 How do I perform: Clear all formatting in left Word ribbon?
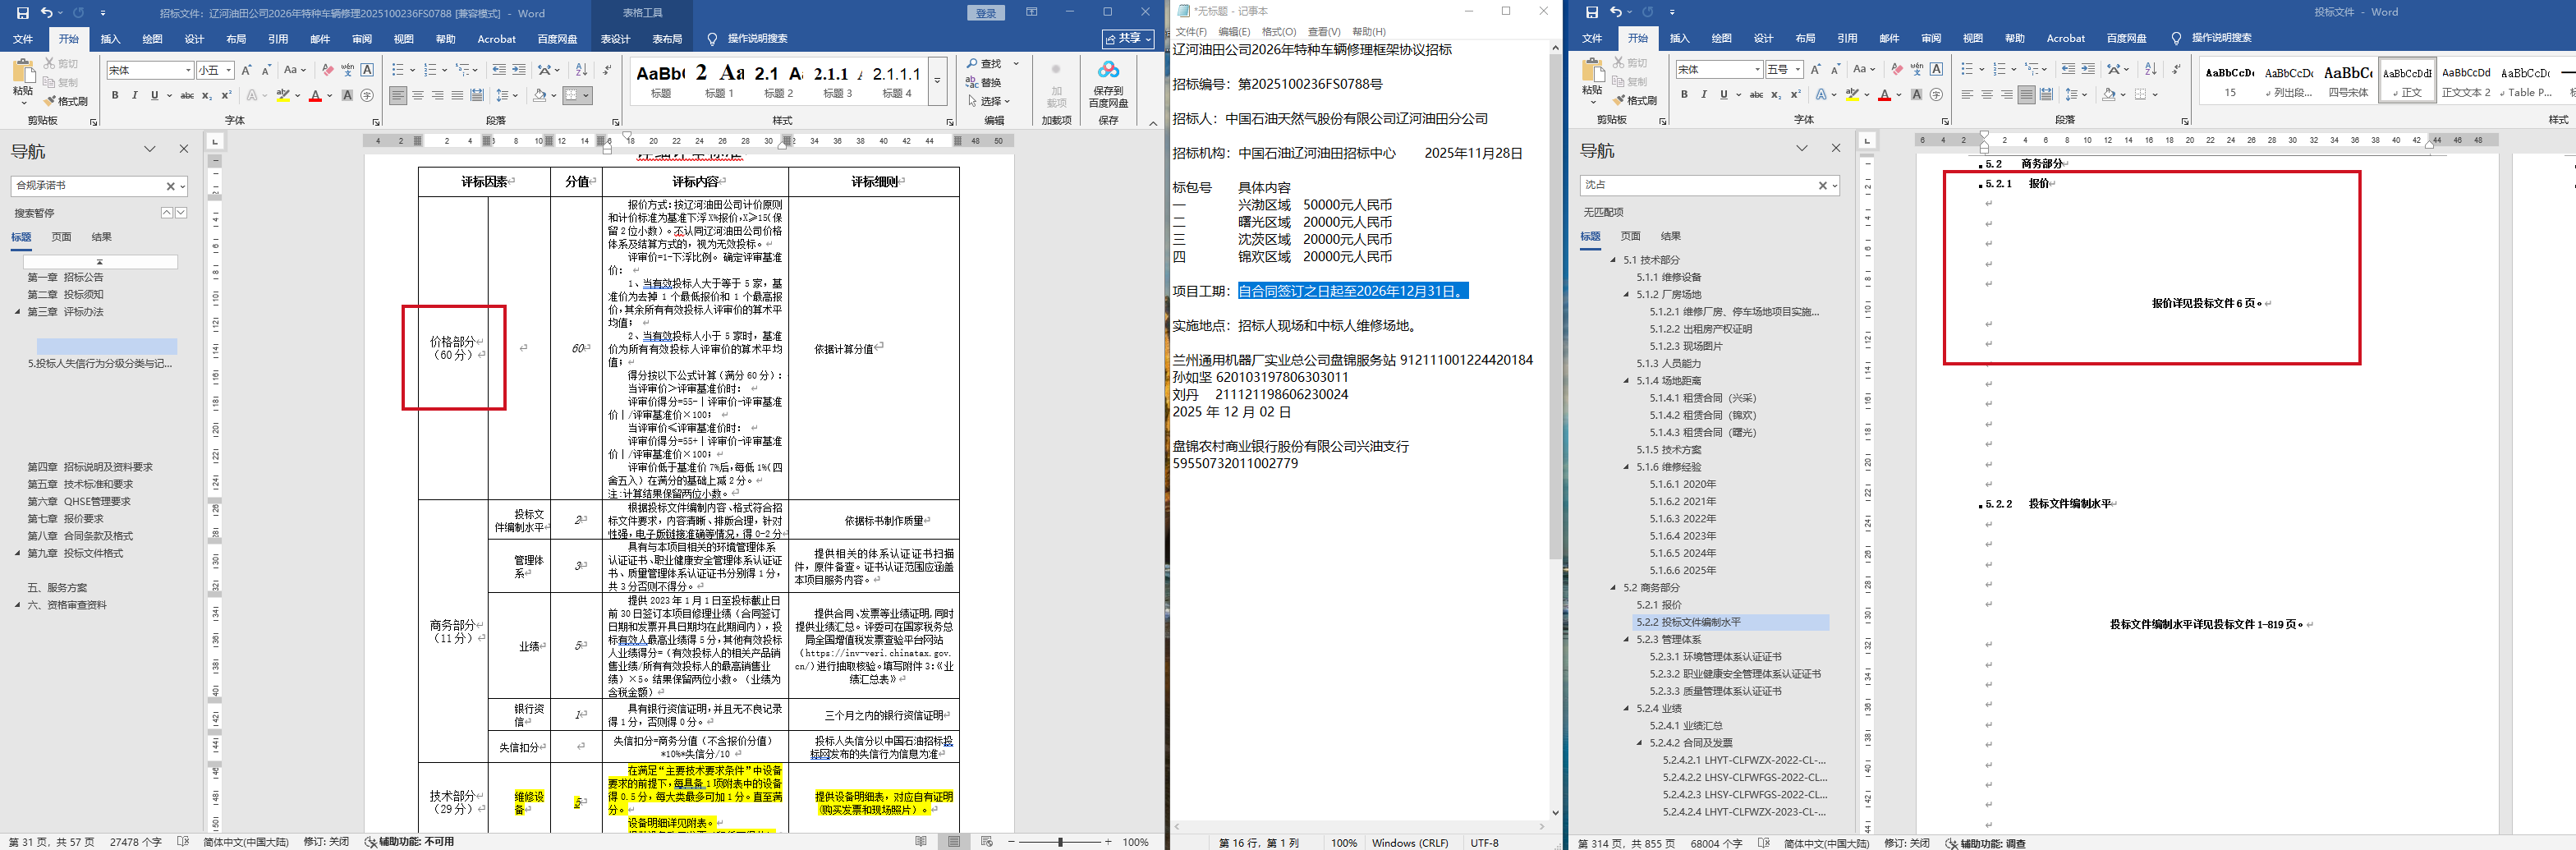click(327, 70)
